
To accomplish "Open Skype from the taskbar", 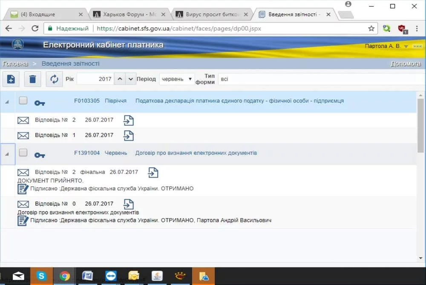I will [x=42, y=276].
